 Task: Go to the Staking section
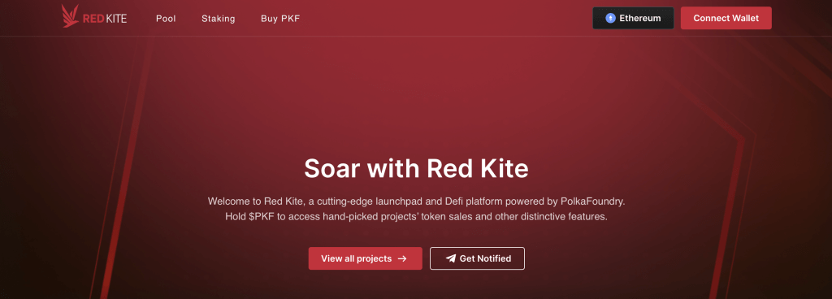pos(218,19)
